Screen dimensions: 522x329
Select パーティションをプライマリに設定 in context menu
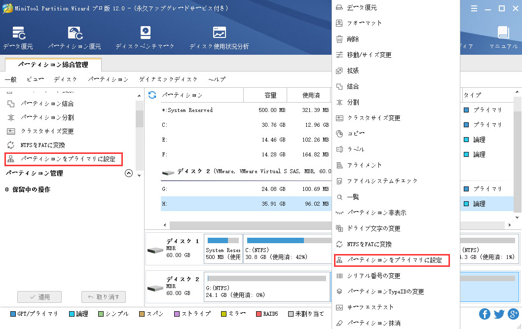[x=394, y=260]
